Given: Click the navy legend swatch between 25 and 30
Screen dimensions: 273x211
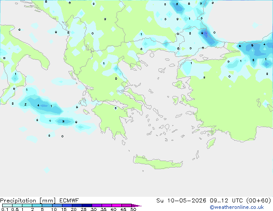Looking at the screenshot, I should (x=87, y=205).
